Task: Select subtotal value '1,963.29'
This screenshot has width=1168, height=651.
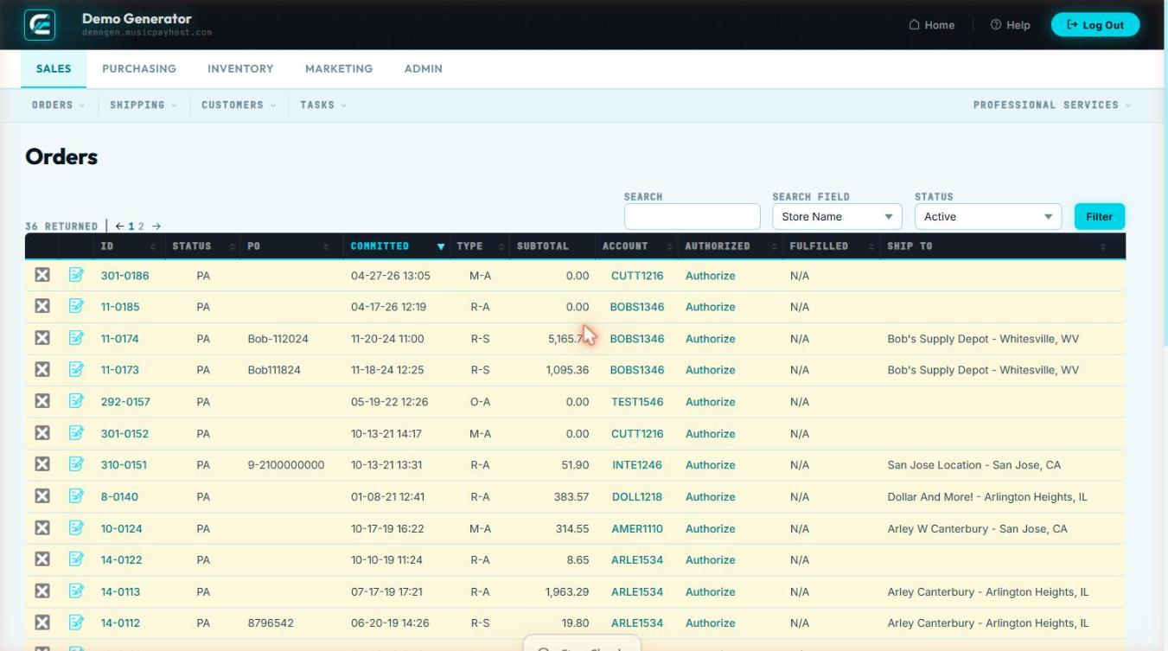Action: (567, 592)
